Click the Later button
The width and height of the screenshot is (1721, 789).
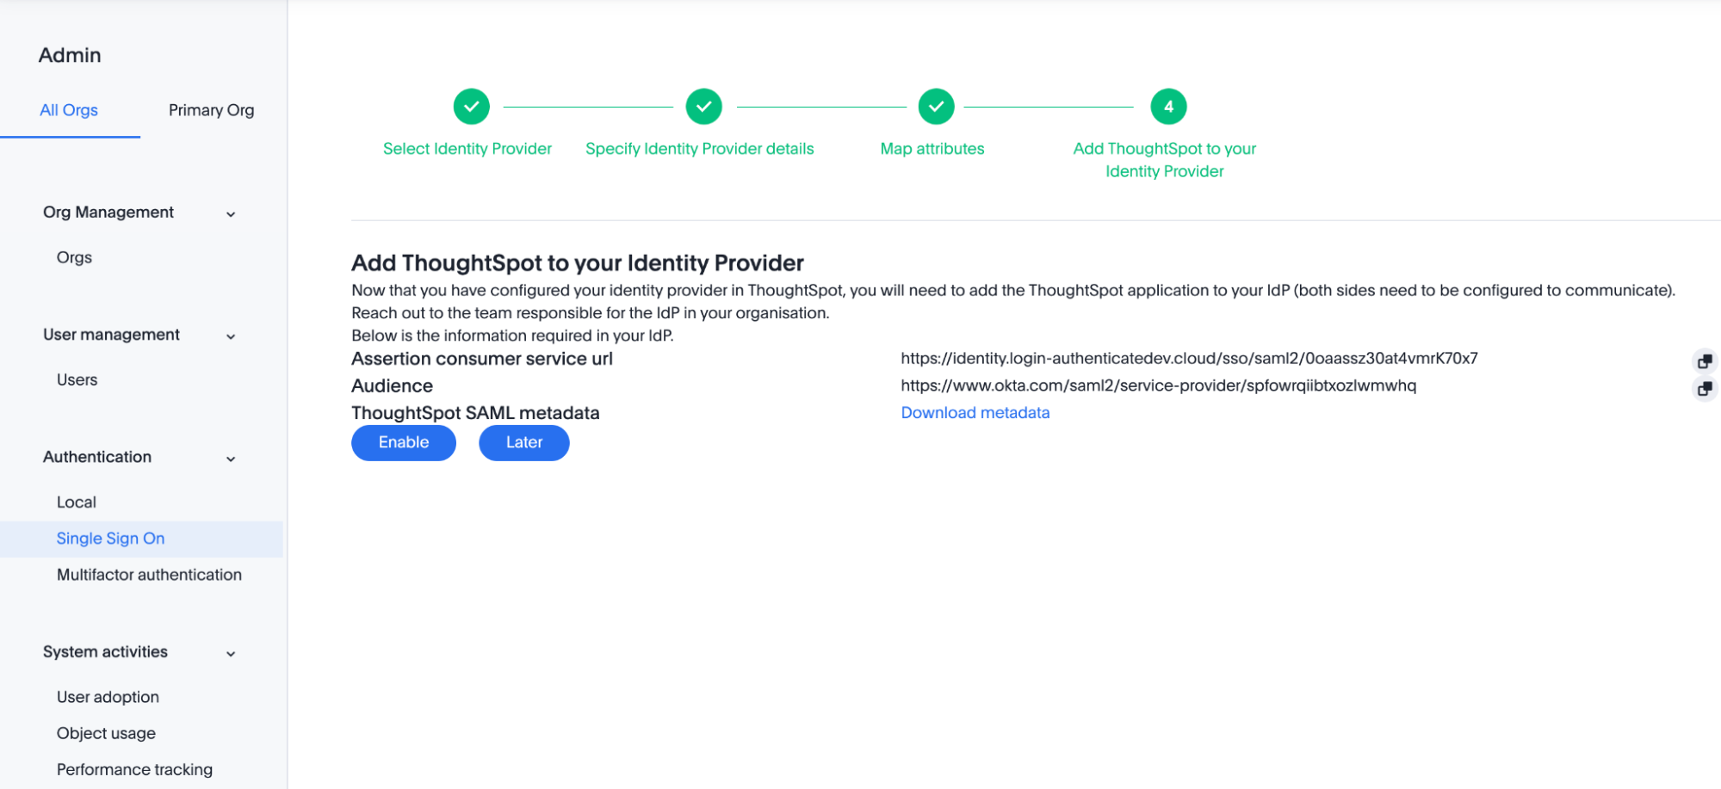[x=523, y=442]
